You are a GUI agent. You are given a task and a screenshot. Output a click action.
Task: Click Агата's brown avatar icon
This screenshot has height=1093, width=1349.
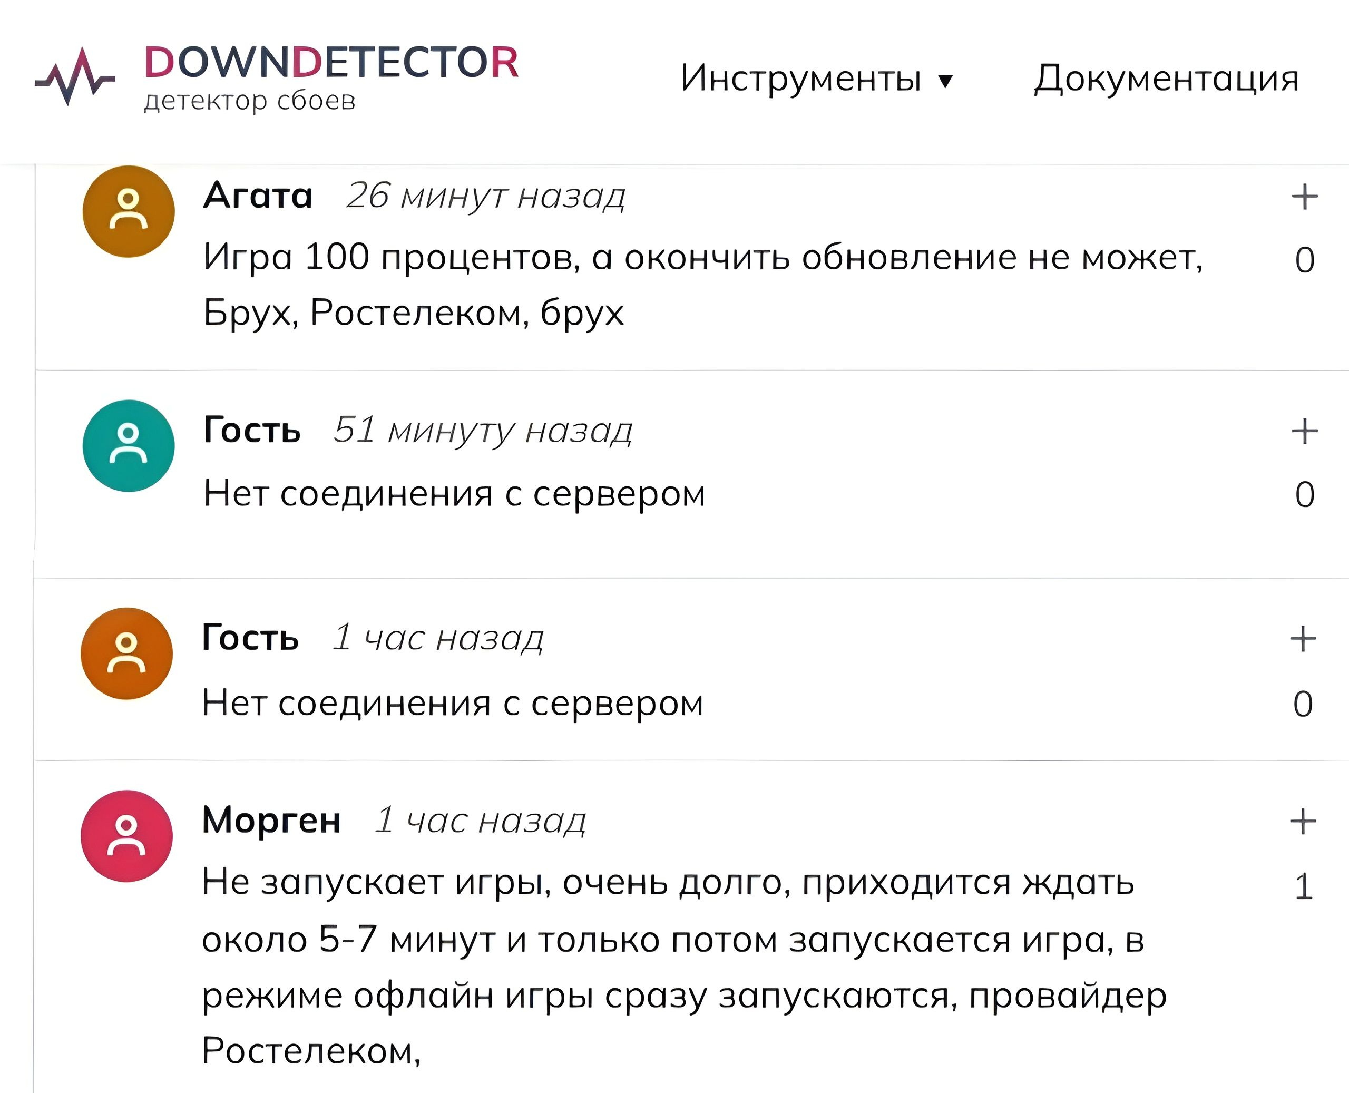[129, 211]
